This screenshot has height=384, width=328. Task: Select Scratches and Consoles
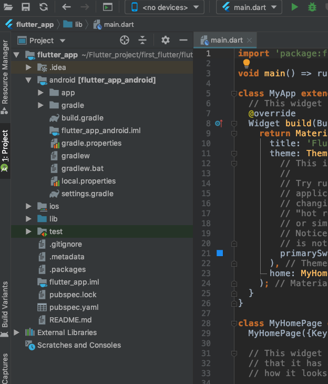tap(79, 345)
